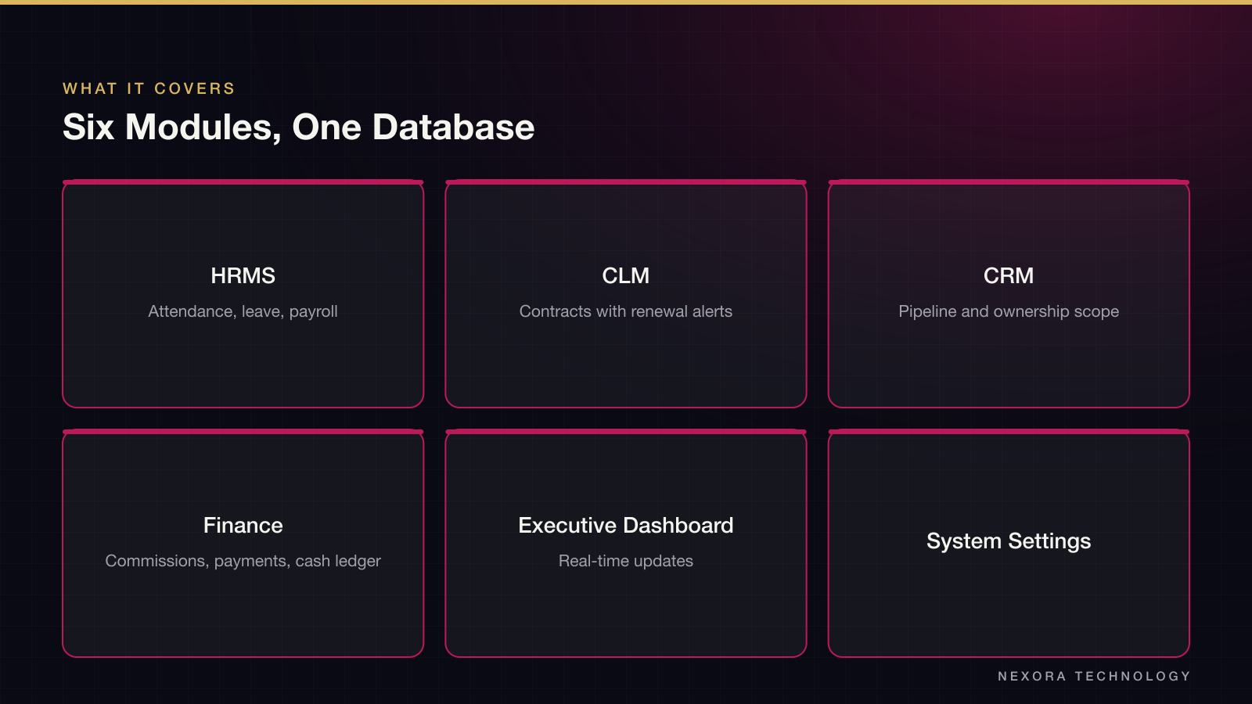Click the 'NEXORA TECHNOLOGY' footer text

tap(1094, 676)
